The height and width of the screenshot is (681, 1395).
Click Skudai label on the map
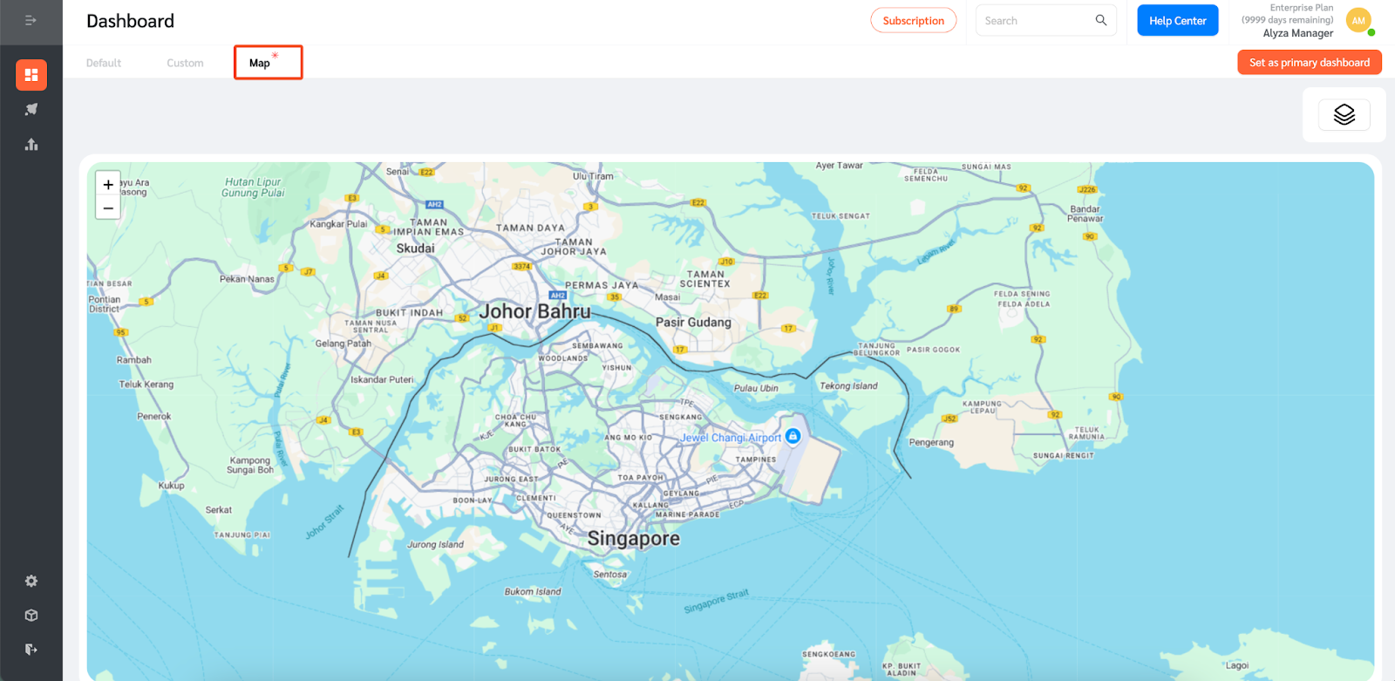(x=415, y=249)
